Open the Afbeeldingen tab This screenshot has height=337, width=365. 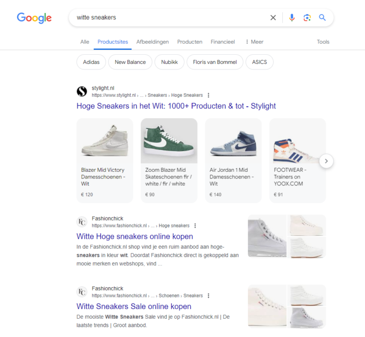tap(153, 42)
